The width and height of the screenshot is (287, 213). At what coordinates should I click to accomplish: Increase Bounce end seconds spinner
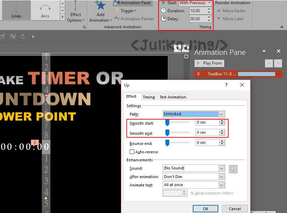[x=222, y=141]
